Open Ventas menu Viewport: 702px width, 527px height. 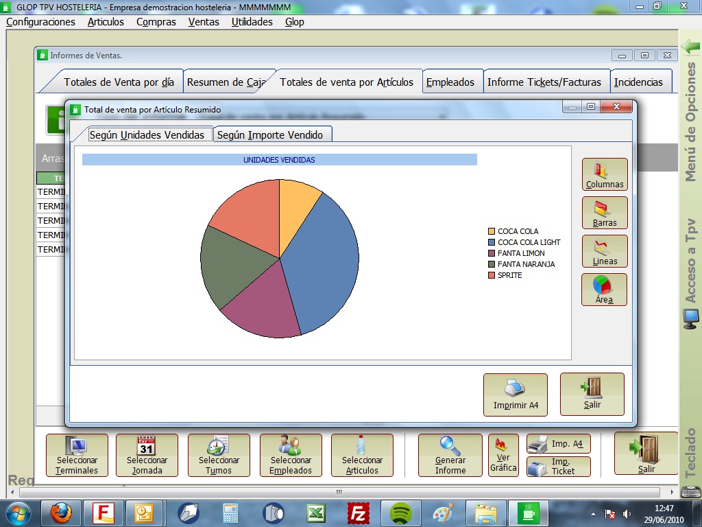204,22
